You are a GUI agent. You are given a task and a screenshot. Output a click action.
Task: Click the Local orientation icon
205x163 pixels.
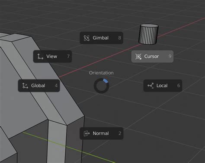[x=151, y=86]
